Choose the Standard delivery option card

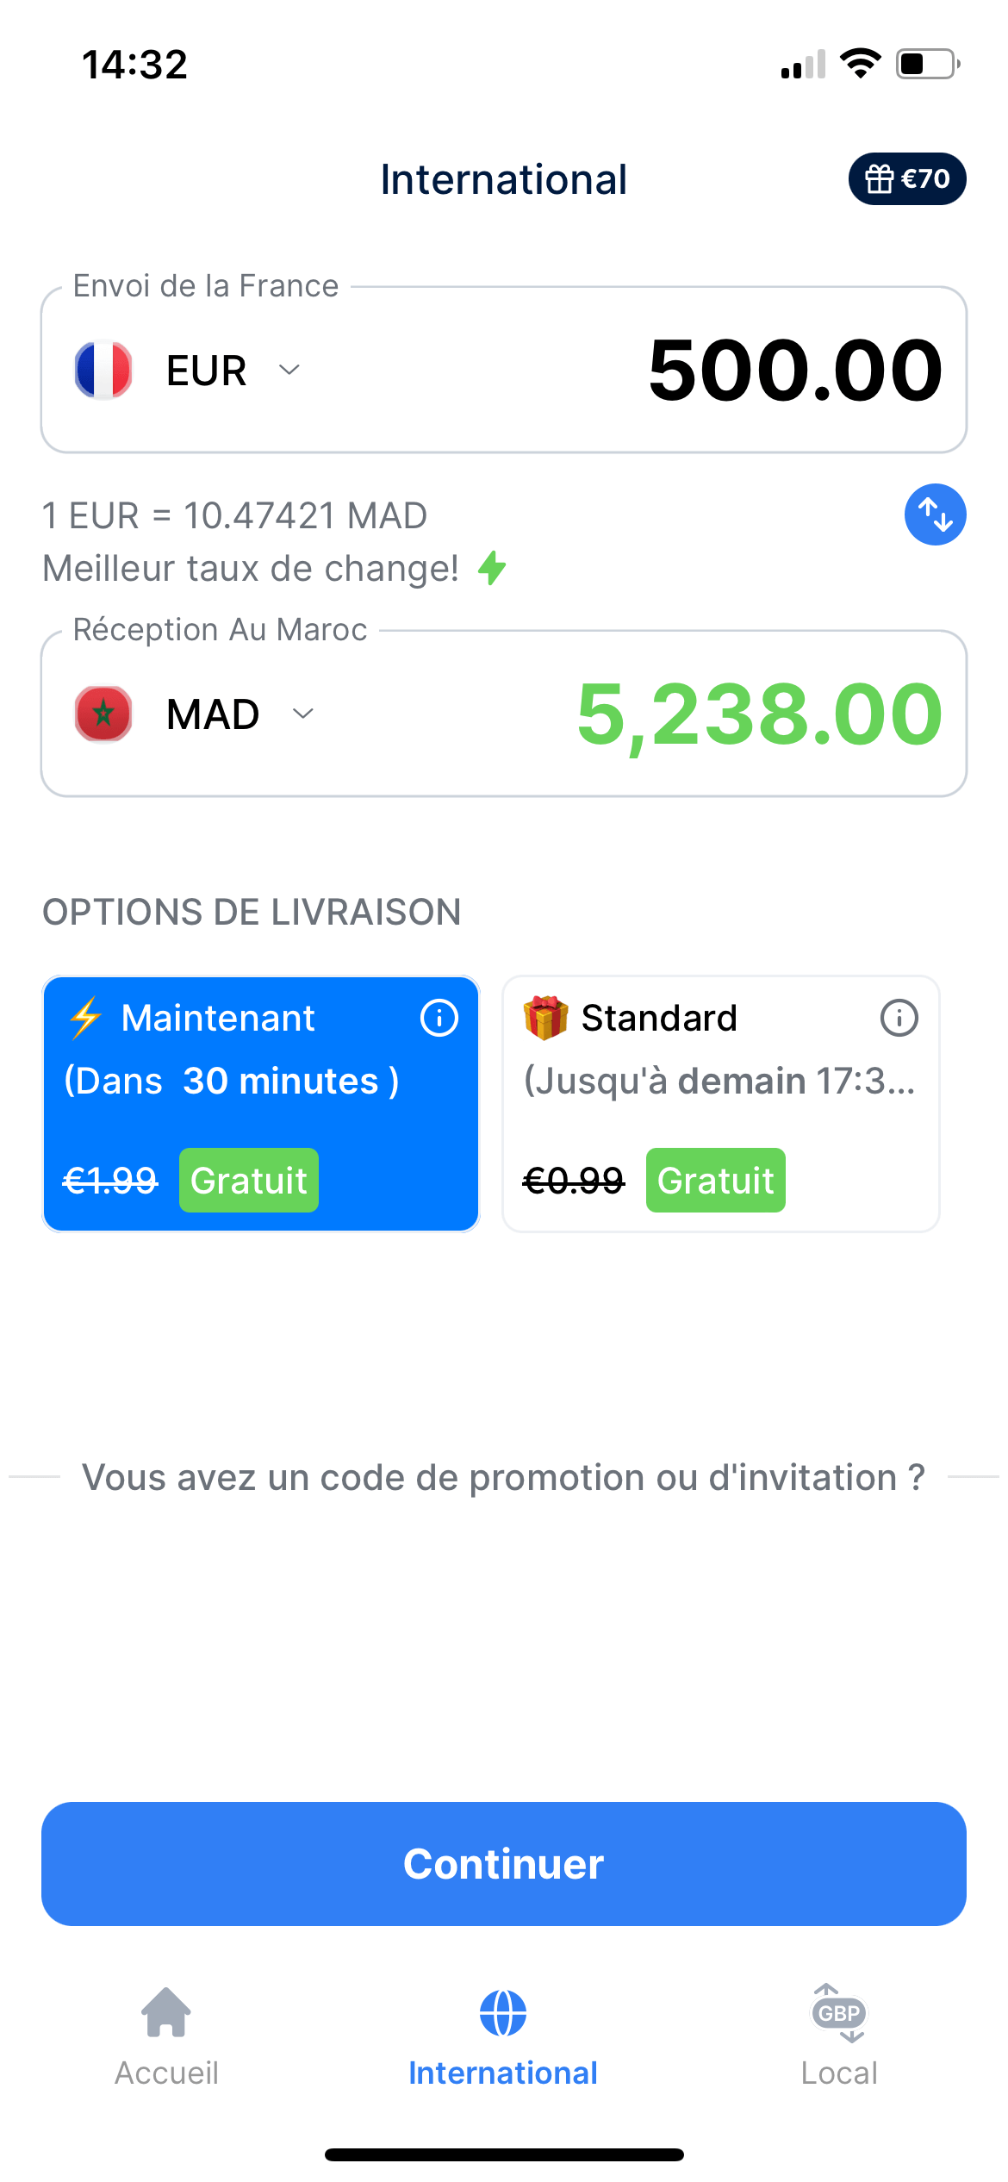pyautogui.click(x=720, y=1103)
